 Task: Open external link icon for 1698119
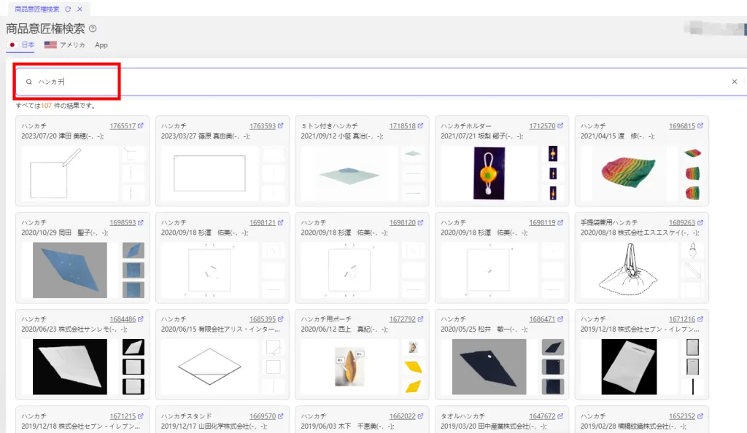tap(560, 222)
